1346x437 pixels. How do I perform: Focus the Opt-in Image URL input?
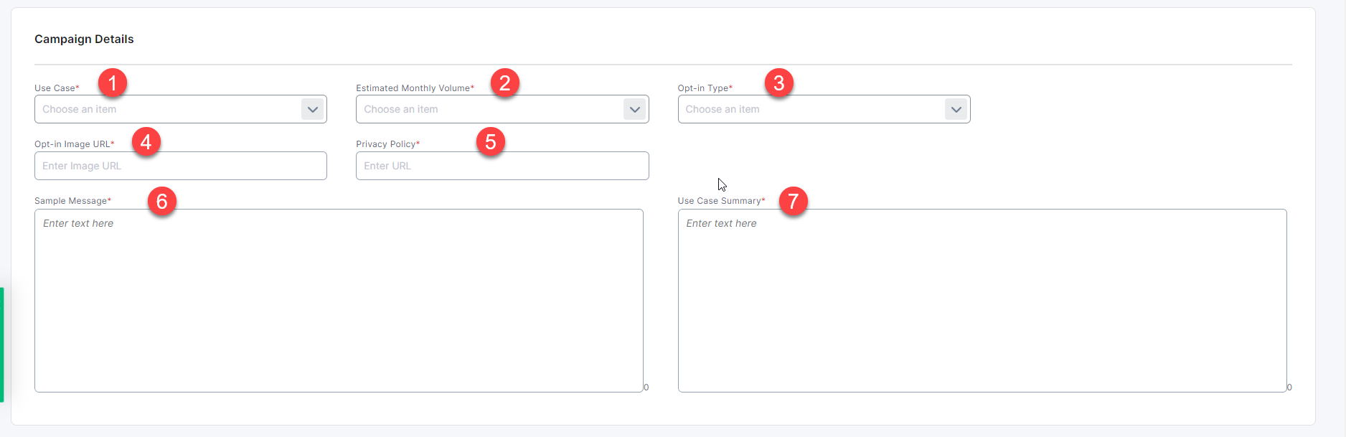[x=180, y=166]
